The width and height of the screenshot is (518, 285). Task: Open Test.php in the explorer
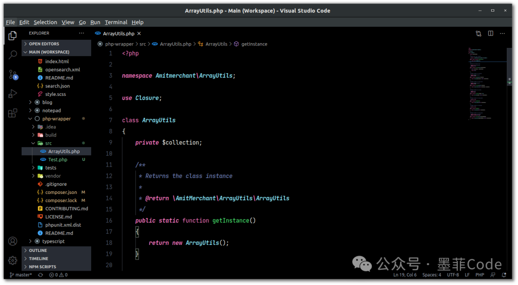(x=58, y=160)
